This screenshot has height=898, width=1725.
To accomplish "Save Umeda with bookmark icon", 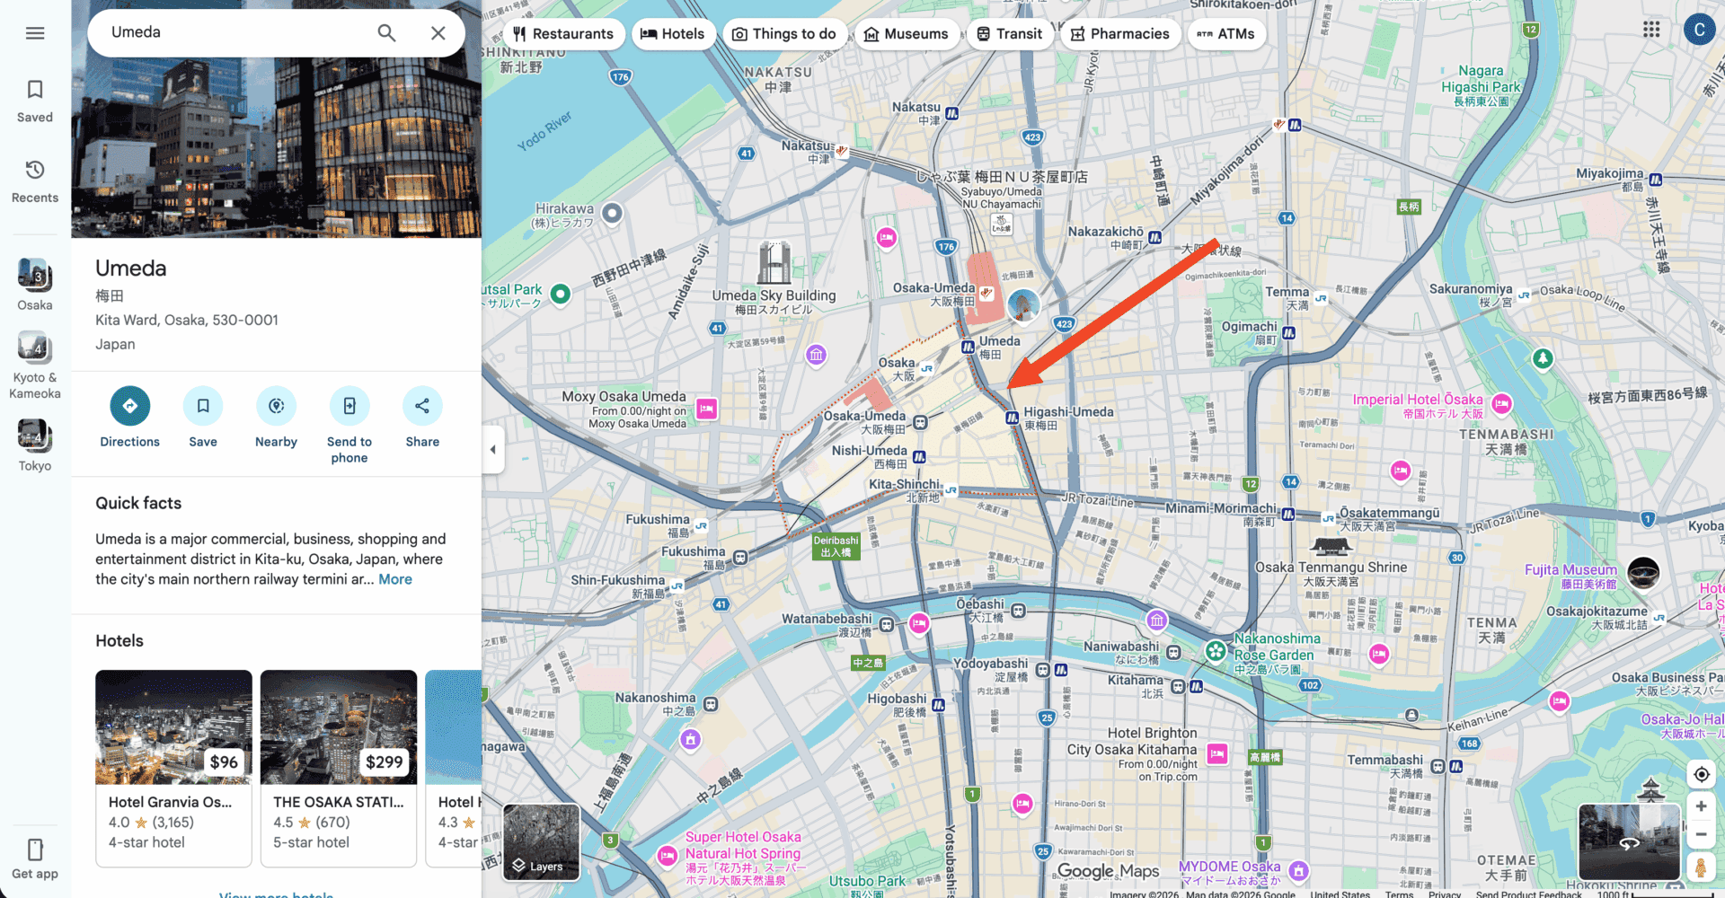I will coord(203,406).
